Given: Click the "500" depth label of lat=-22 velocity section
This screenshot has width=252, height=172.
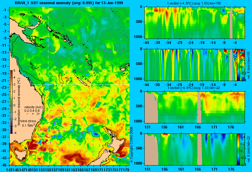Looking at the screenshot, I should coord(139,148).
